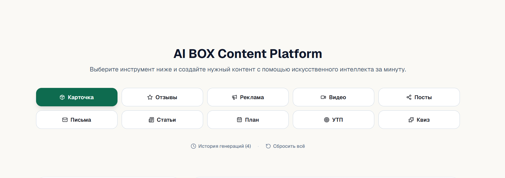Click the star icon on Отзывы
Image resolution: width=505 pixels, height=178 pixels.
point(150,97)
